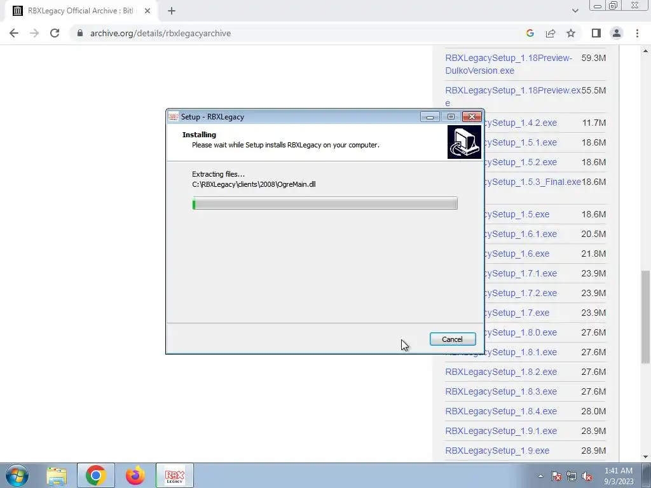Open the Windows Start menu
This screenshot has width=651, height=488.
click(17, 475)
